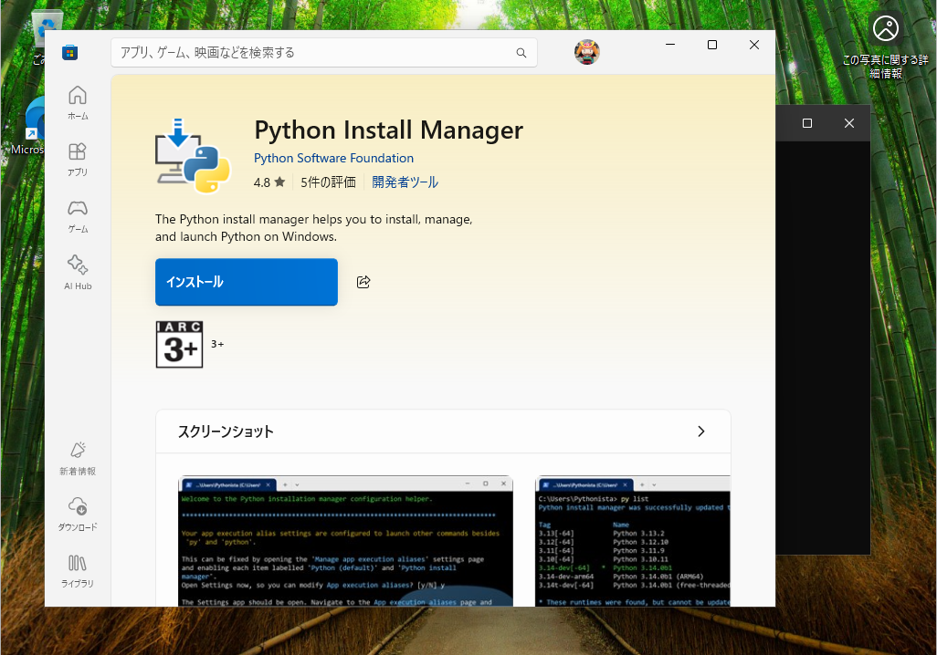This screenshot has width=937, height=655.
Task: Click the スクリーンショット section heading
Action: (226, 431)
